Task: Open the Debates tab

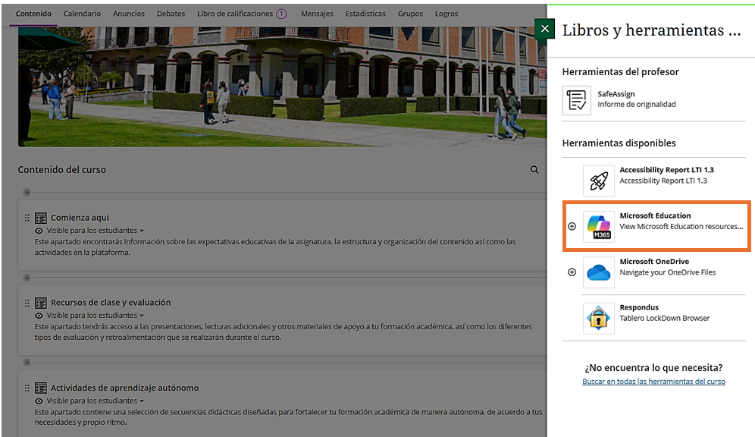Action: coord(171,14)
